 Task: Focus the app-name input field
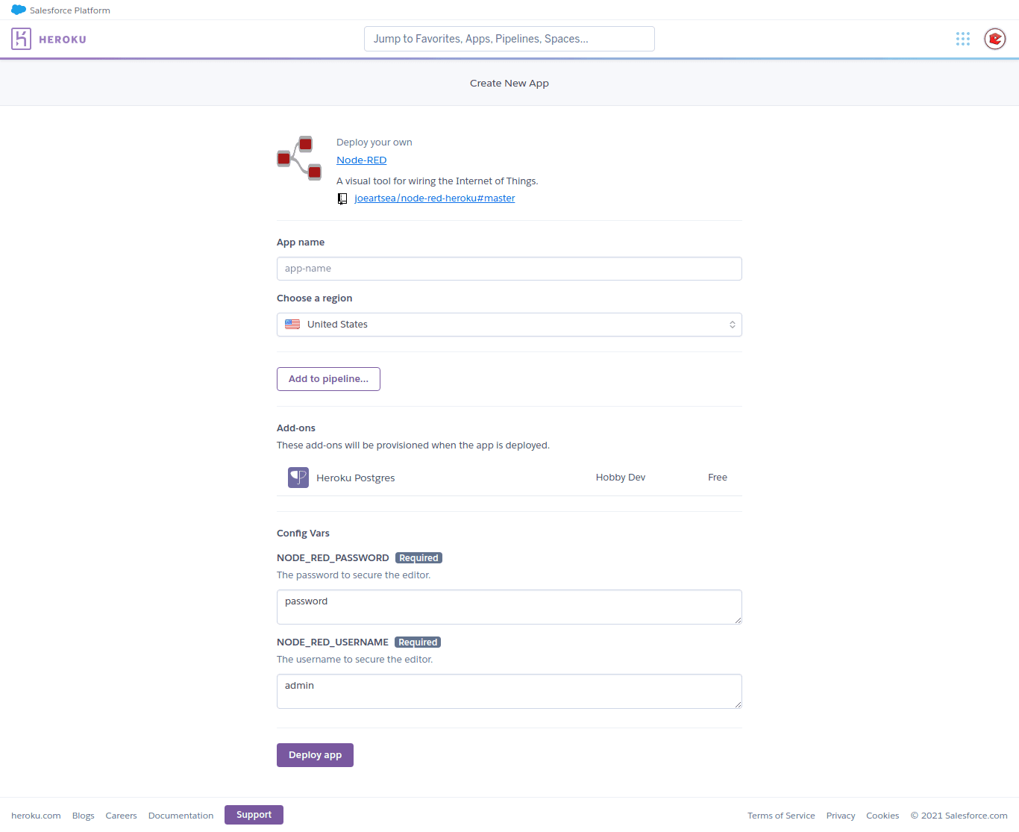pos(509,269)
